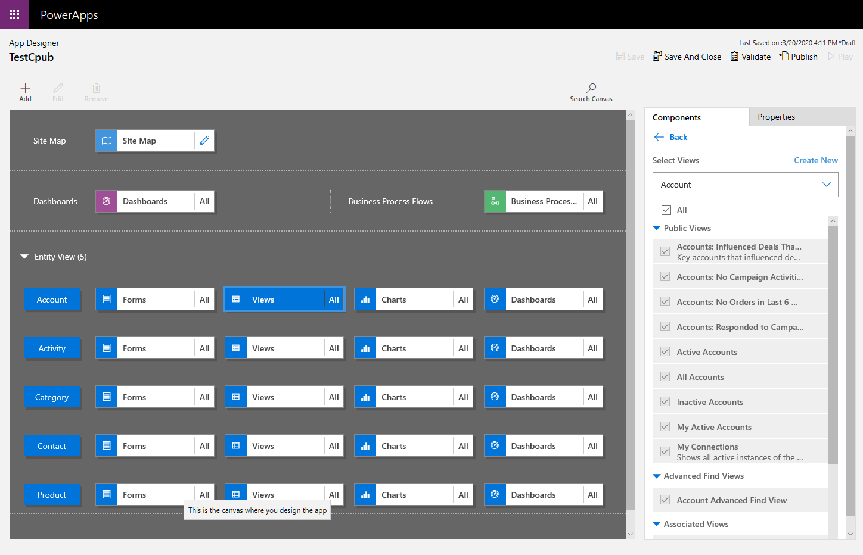Click the Search Canvas magnifier icon

(x=591, y=88)
